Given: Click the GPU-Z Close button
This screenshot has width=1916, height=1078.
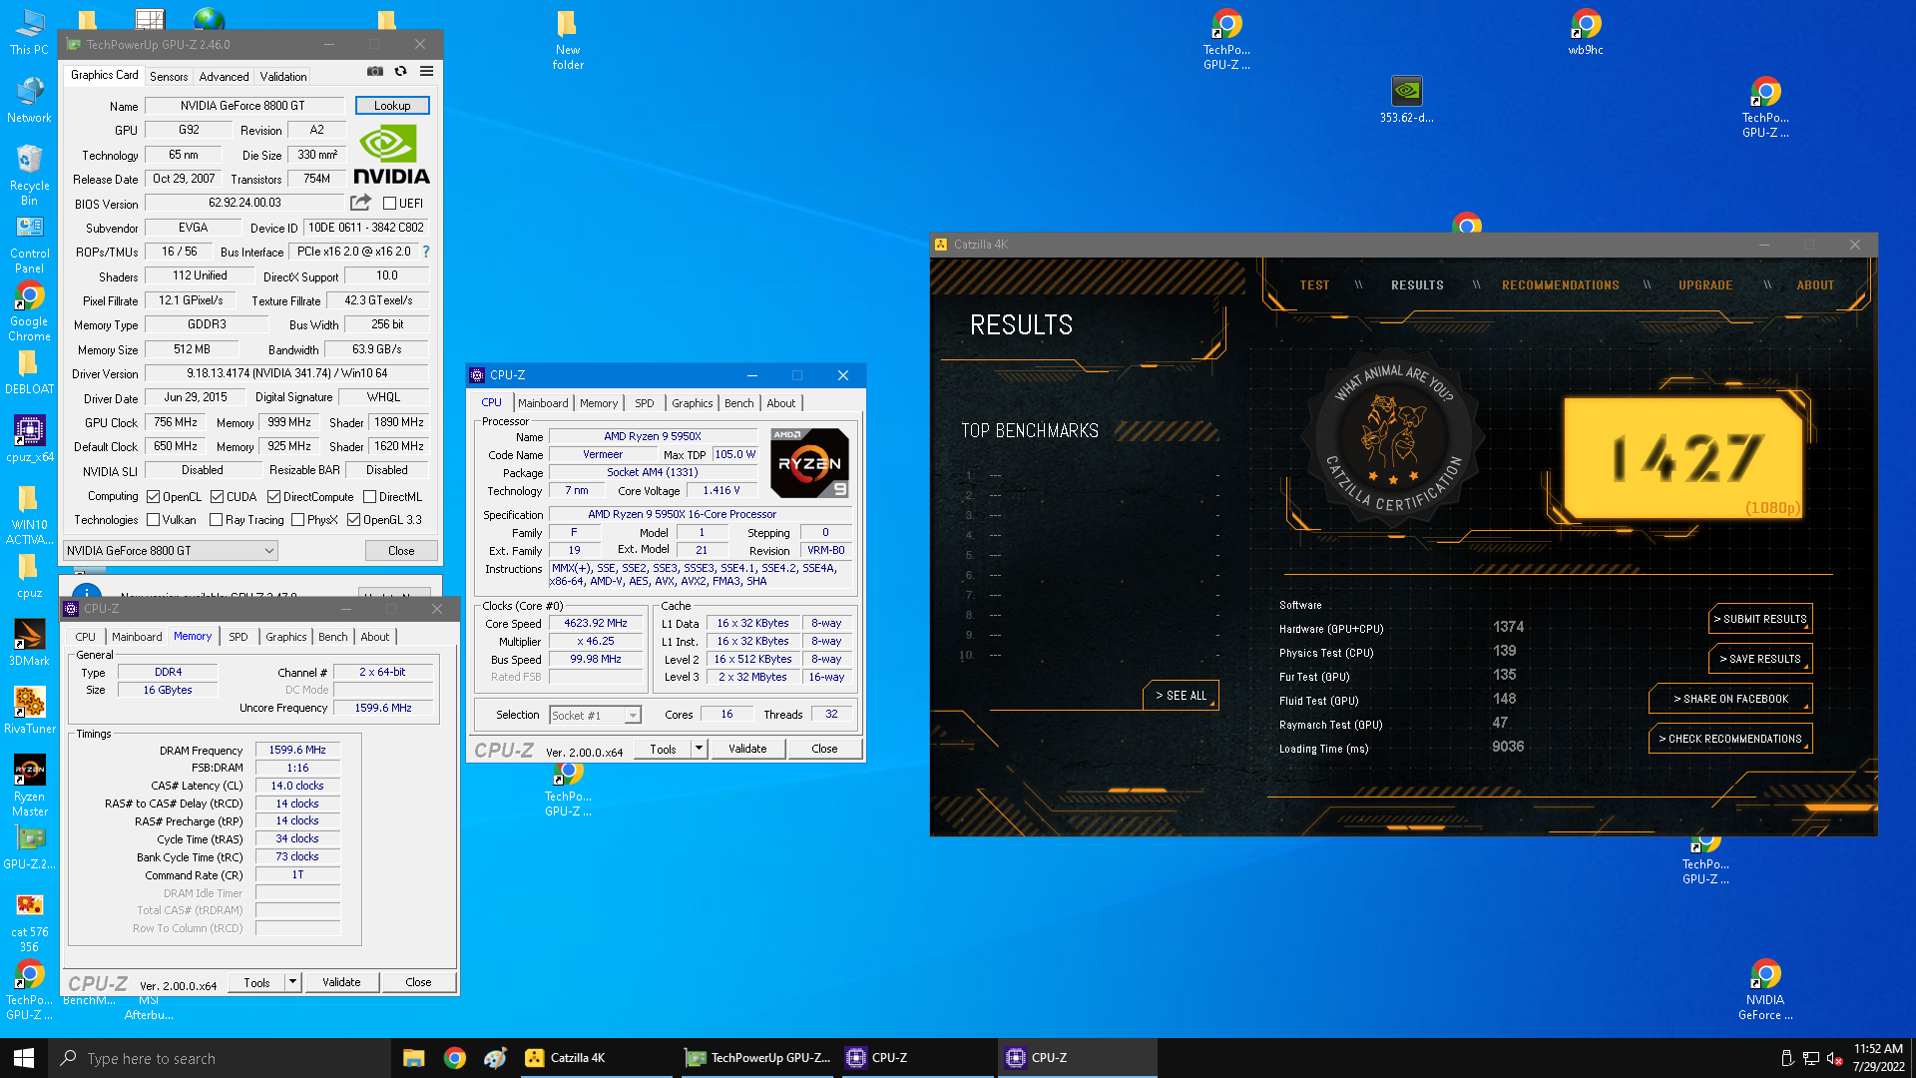Looking at the screenshot, I should [401, 551].
